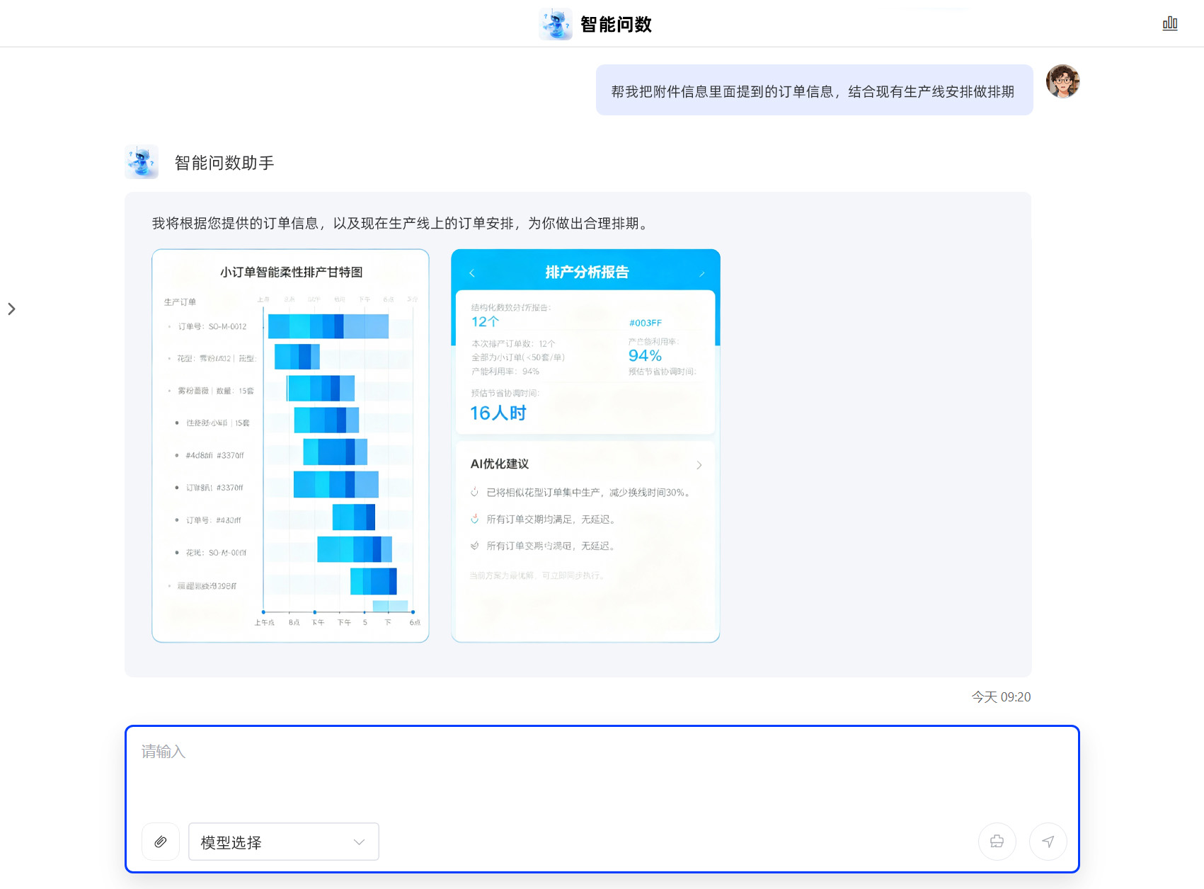1204x889 pixels.
Task: Click the user avatar picture
Action: (x=1062, y=81)
